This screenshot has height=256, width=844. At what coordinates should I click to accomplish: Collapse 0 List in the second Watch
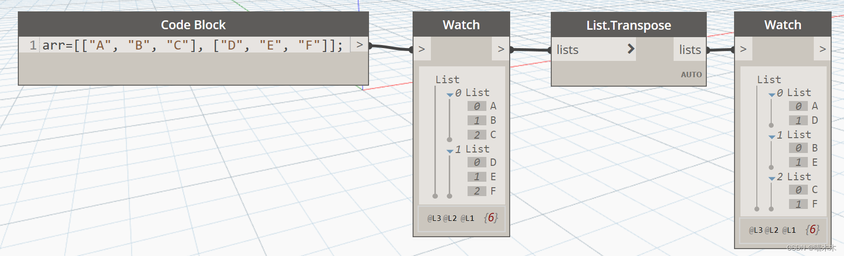pyautogui.click(x=772, y=94)
